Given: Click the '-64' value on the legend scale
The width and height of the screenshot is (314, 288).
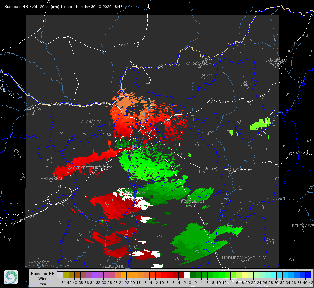Looking at the screenshot, I should (x=63, y=283).
